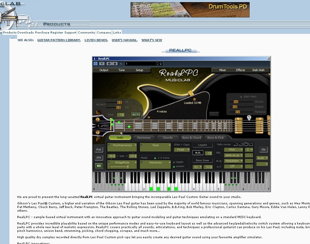The image size is (310, 244).
Task: Switch to the Solo mode tab
Action: pos(120,138)
